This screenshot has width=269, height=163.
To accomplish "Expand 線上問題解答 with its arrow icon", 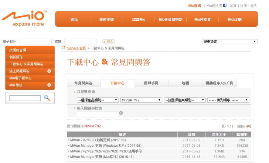I will click(49, 71).
